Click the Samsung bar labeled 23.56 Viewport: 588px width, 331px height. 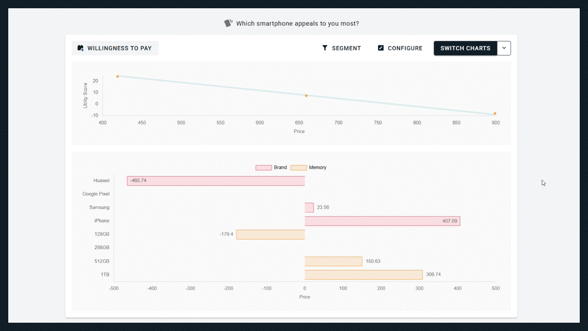[309, 207]
